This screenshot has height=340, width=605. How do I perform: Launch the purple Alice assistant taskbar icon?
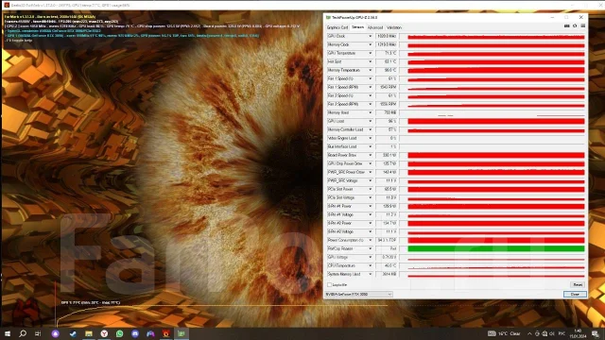(x=56, y=333)
